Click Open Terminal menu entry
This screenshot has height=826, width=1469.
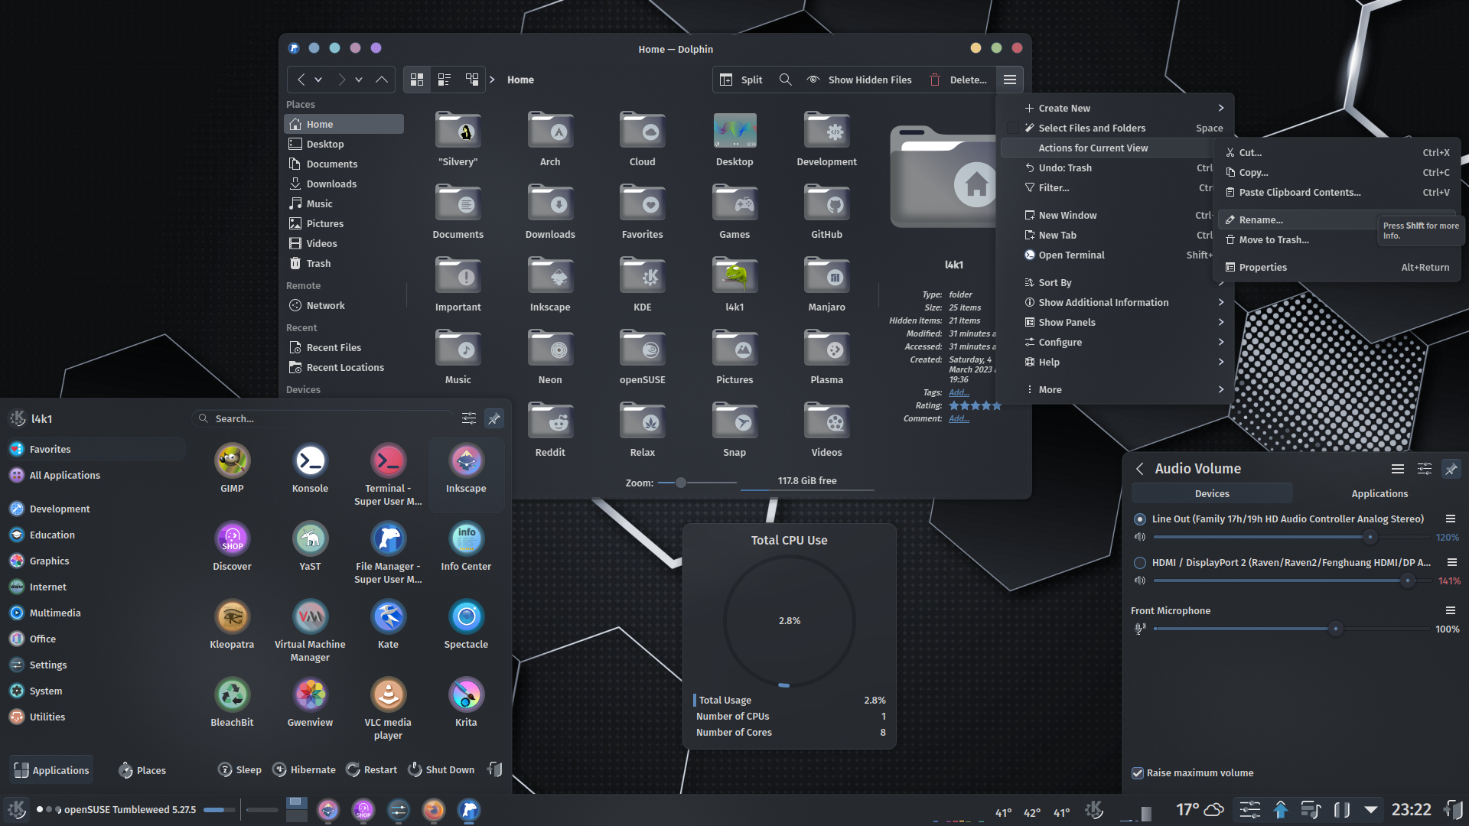click(1107, 255)
